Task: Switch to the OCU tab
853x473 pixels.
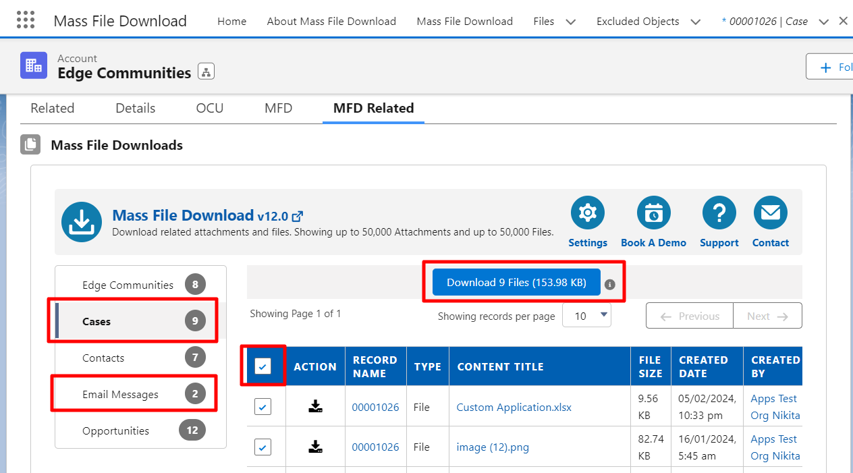Action: [210, 108]
